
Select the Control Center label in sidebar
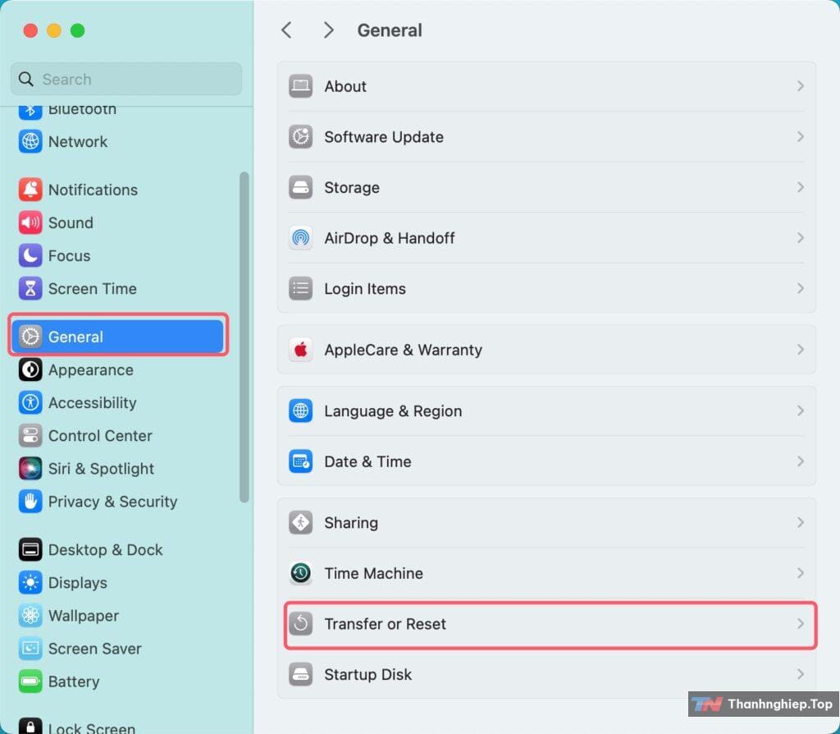pos(100,436)
